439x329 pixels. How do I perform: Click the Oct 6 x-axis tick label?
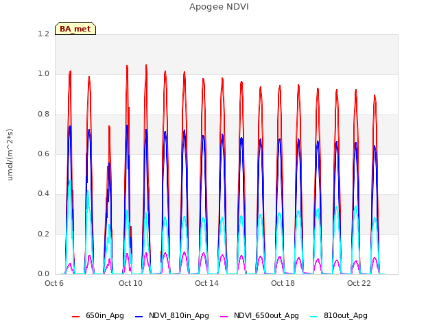pos(54,283)
